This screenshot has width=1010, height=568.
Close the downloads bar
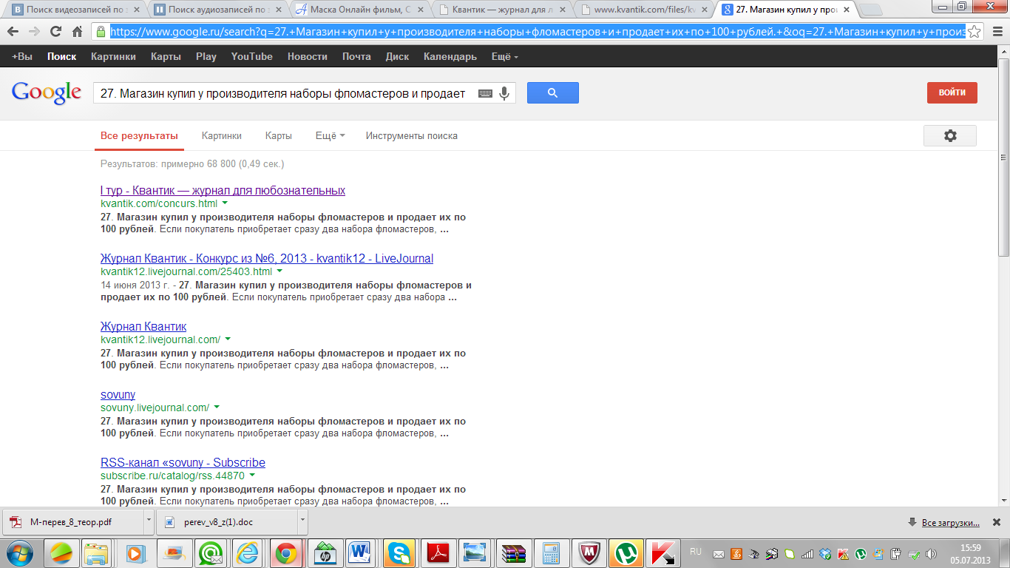tap(996, 522)
